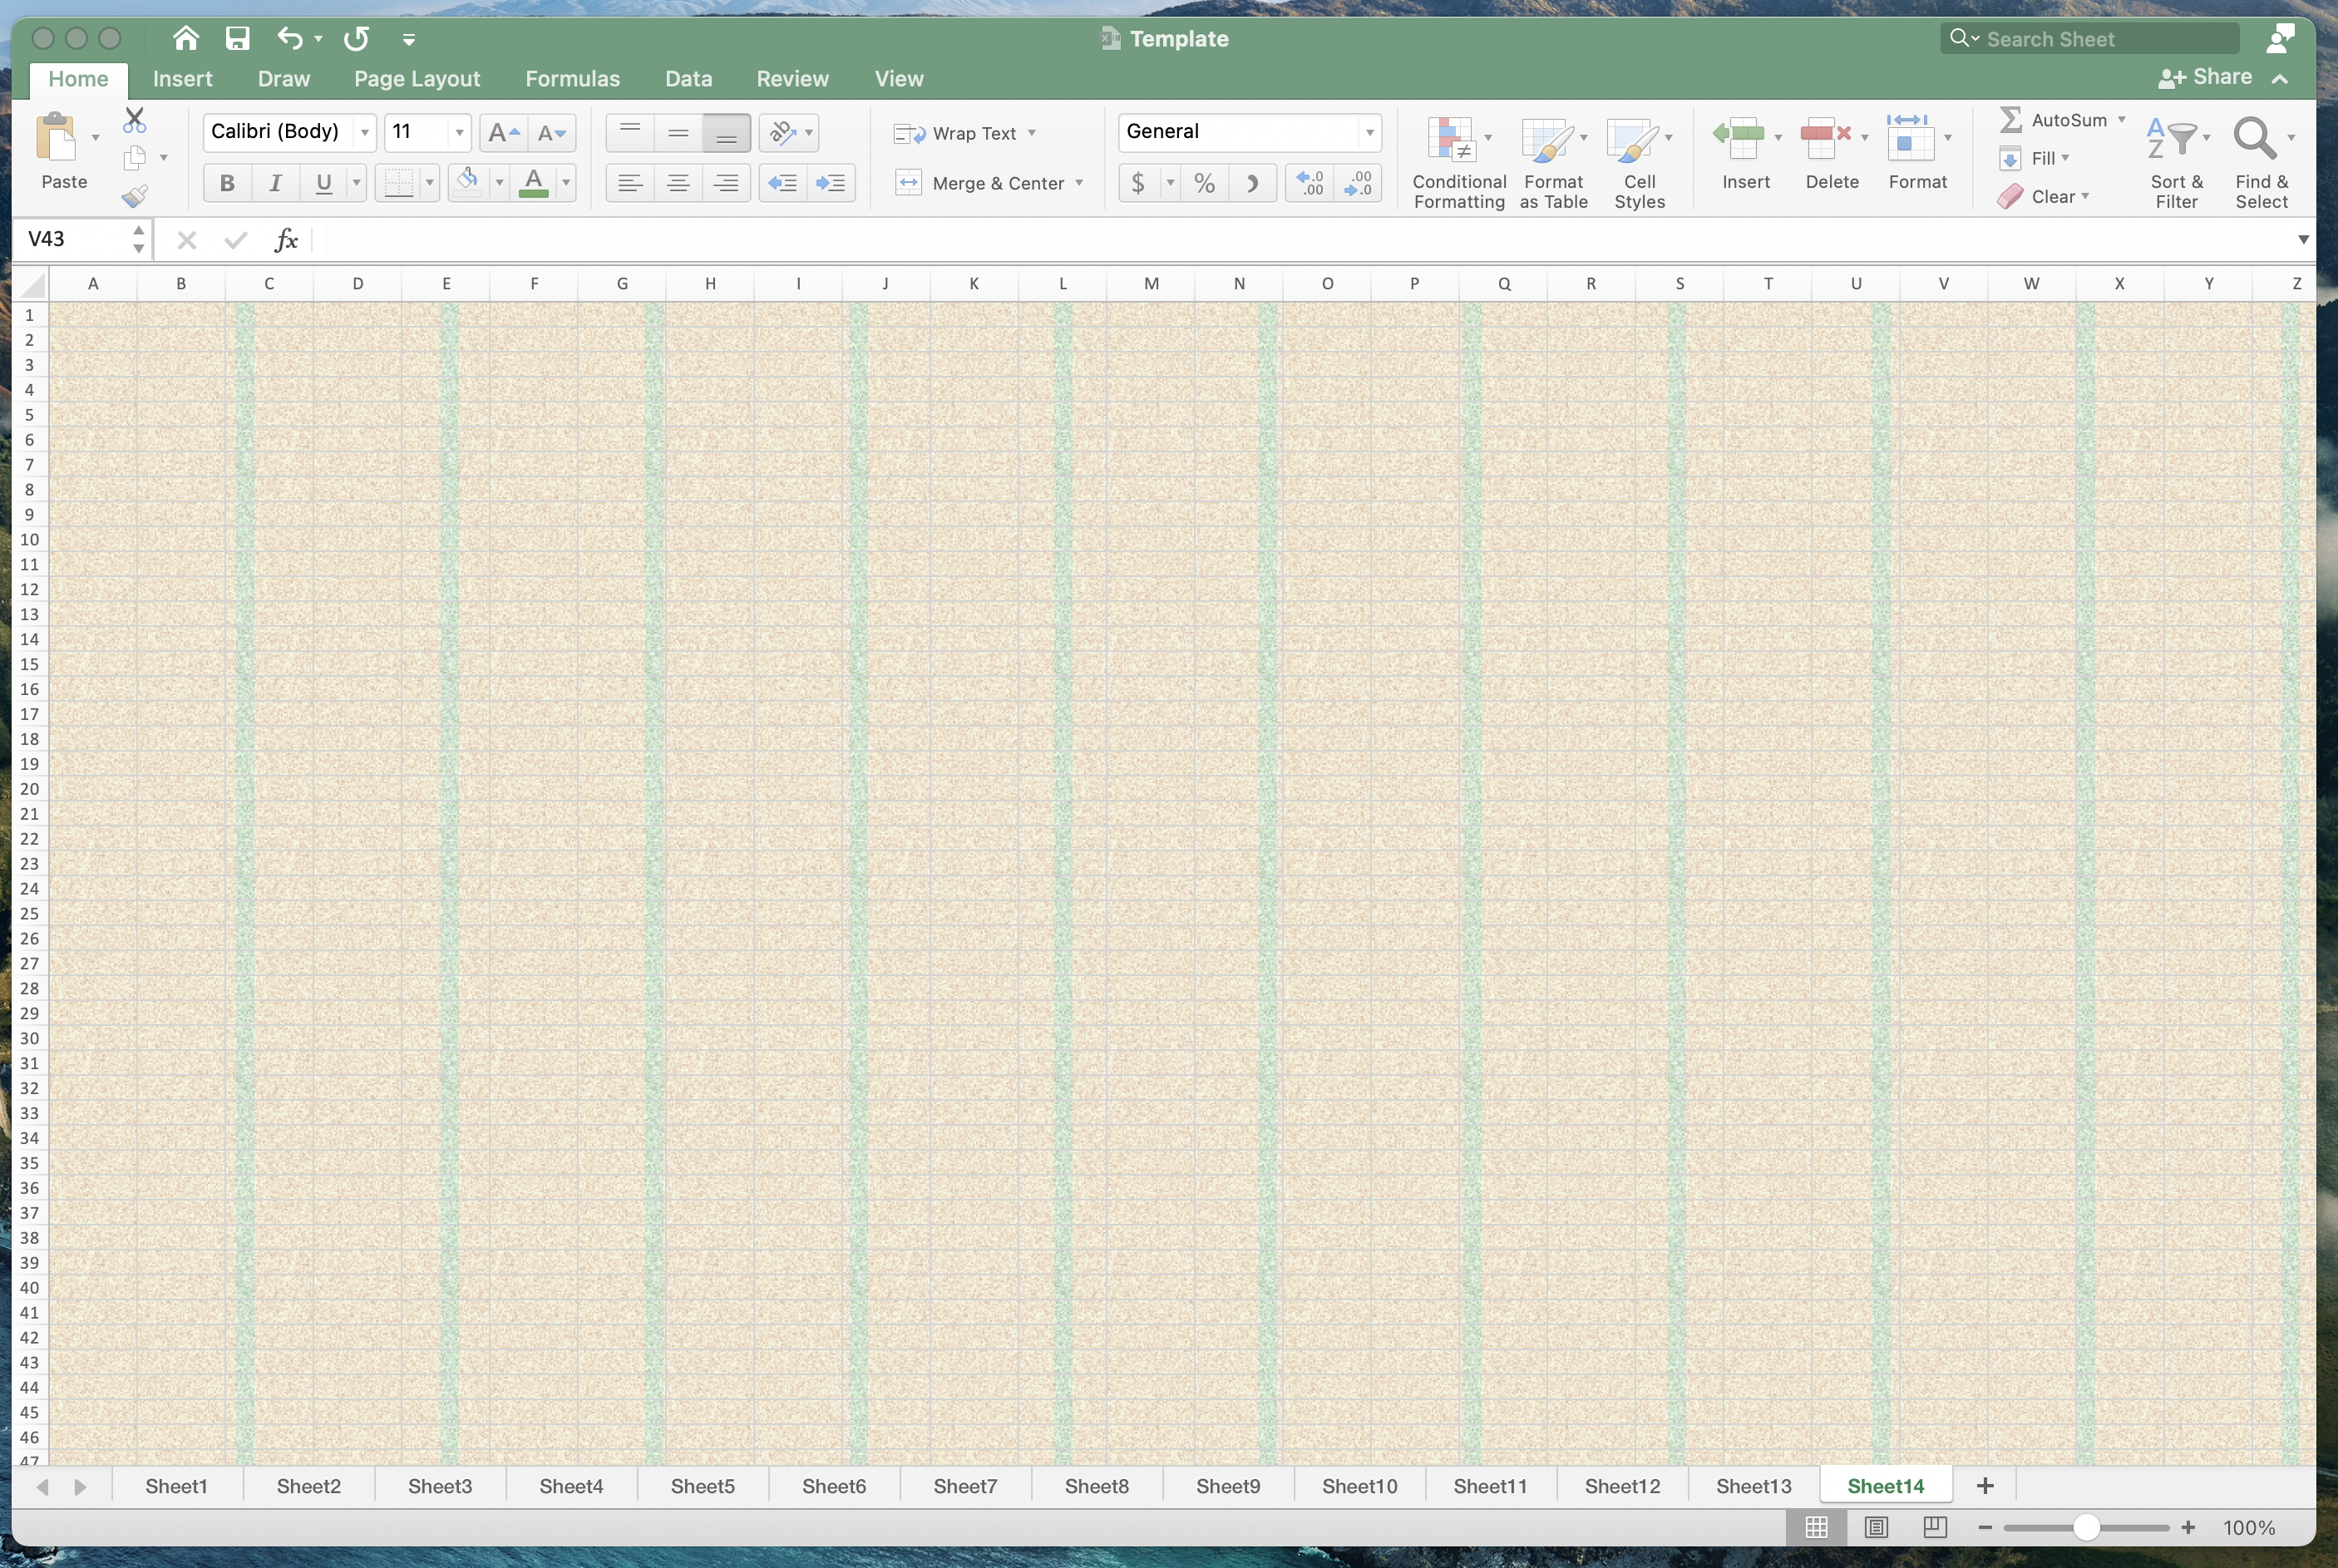The width and height of the screenshot is (2338, 1568).
Task: Click the Save icon in title bar
Action: coord(237,38)
